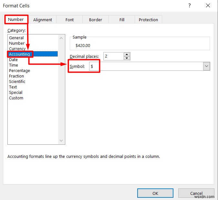Switch to the Number tab

click(16, 20)
